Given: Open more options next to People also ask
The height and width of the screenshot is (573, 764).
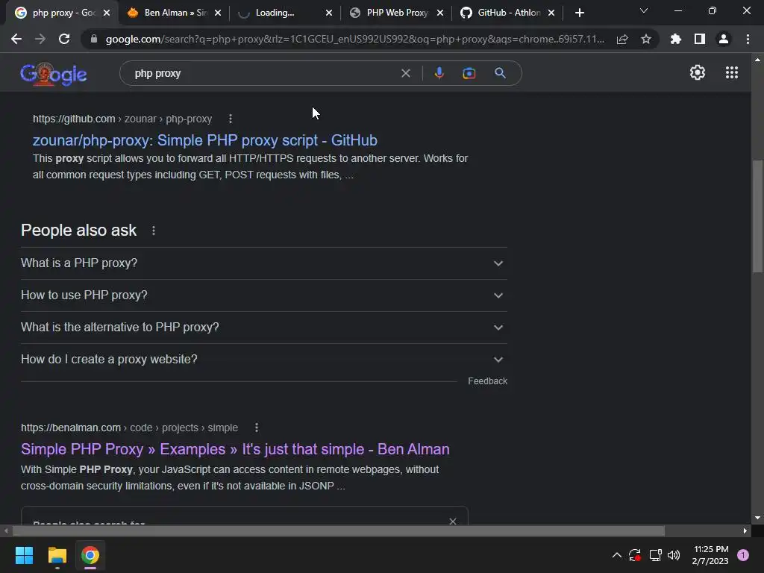Looking at the screenshot, I should tap(154, 231).
